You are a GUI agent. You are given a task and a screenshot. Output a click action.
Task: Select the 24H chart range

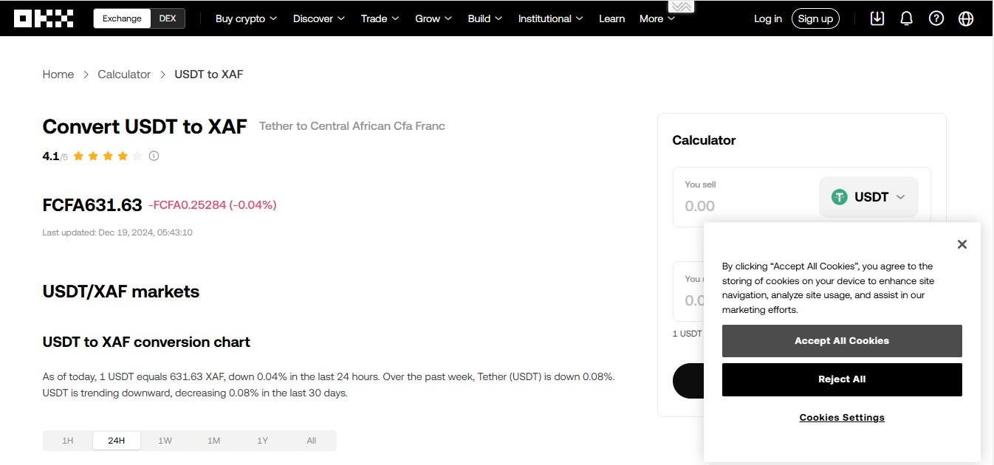(x=117, y=441)
